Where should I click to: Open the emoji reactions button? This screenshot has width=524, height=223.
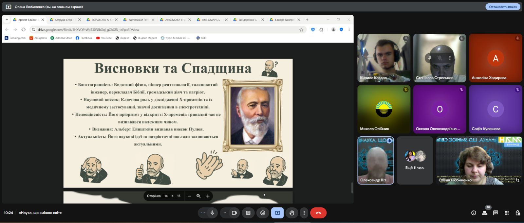pyautogui.click(x=263, y=213)
